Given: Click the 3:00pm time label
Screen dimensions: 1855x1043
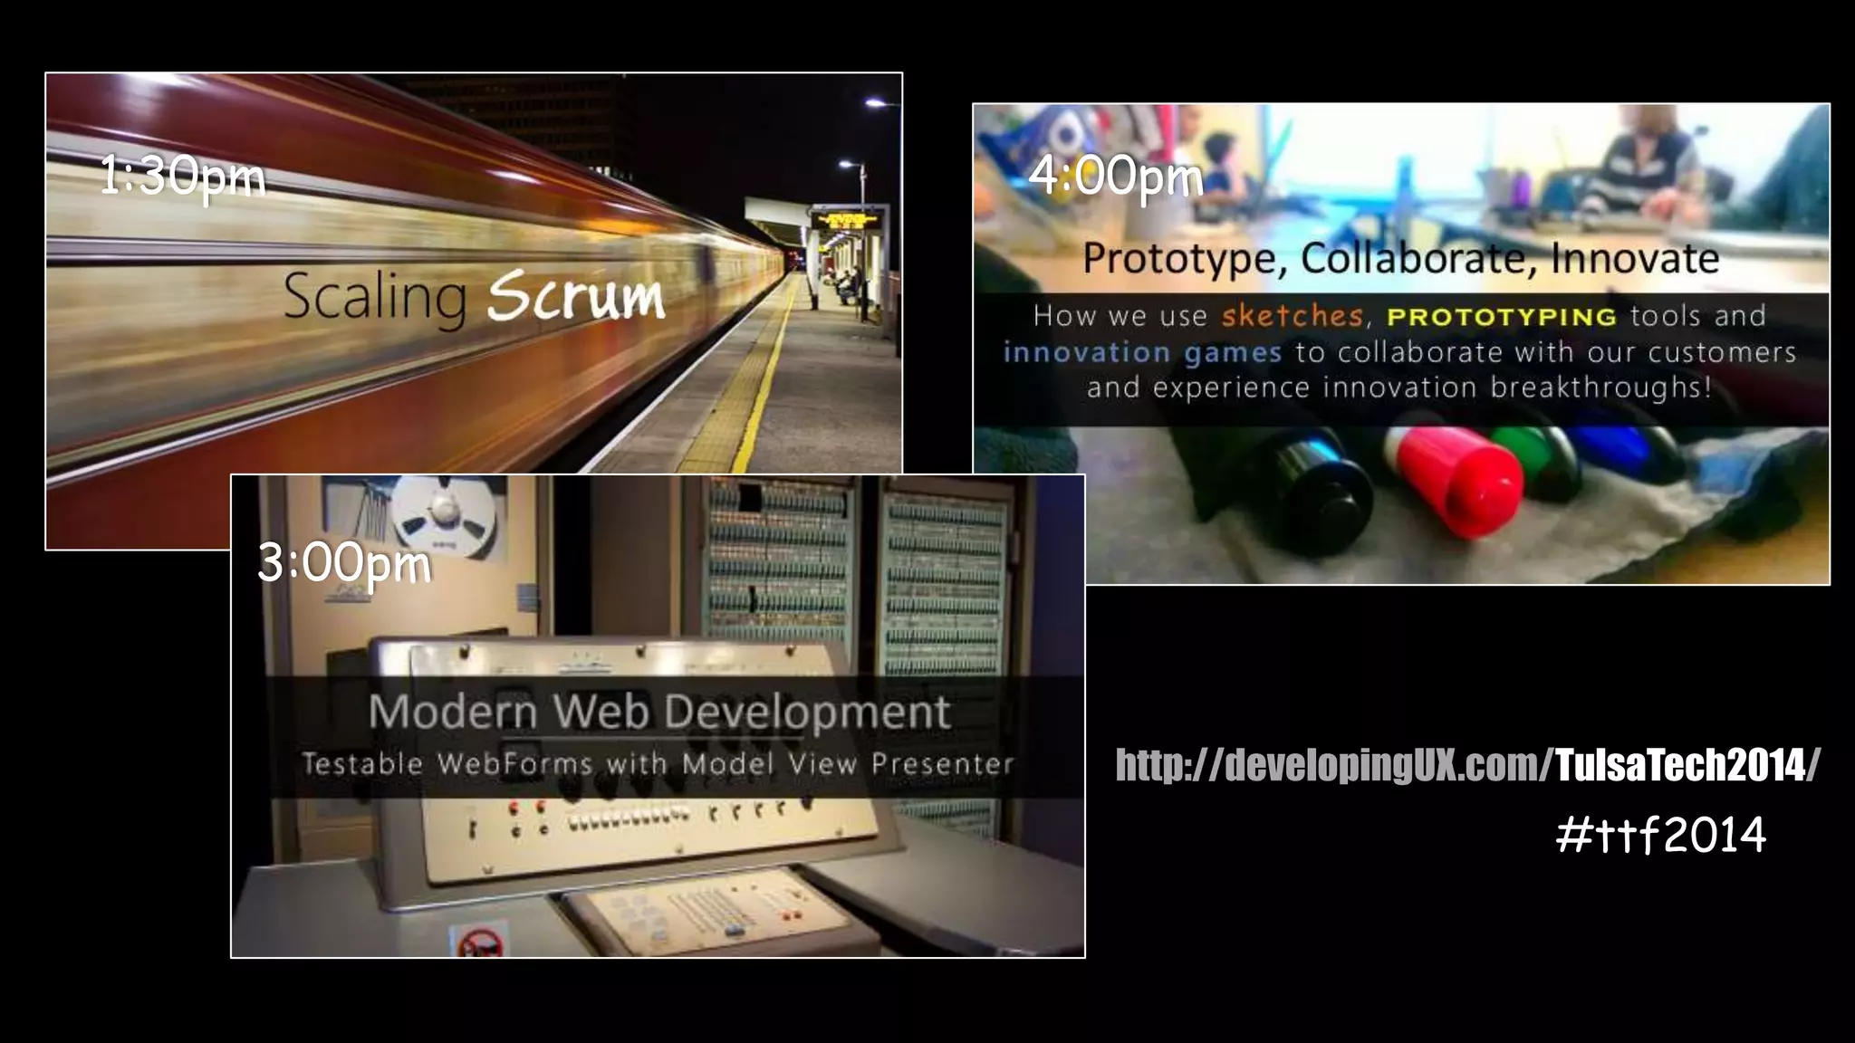Looking at the screenshot, I should pyautogui.click(x=344, y=563).
